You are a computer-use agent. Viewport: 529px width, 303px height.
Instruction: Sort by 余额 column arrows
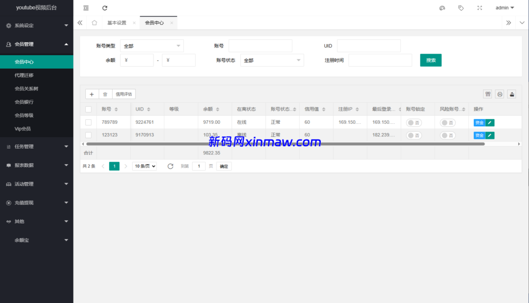tap(217, 109)
